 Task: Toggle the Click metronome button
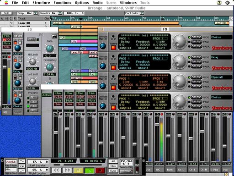click(x=113, y=166)
